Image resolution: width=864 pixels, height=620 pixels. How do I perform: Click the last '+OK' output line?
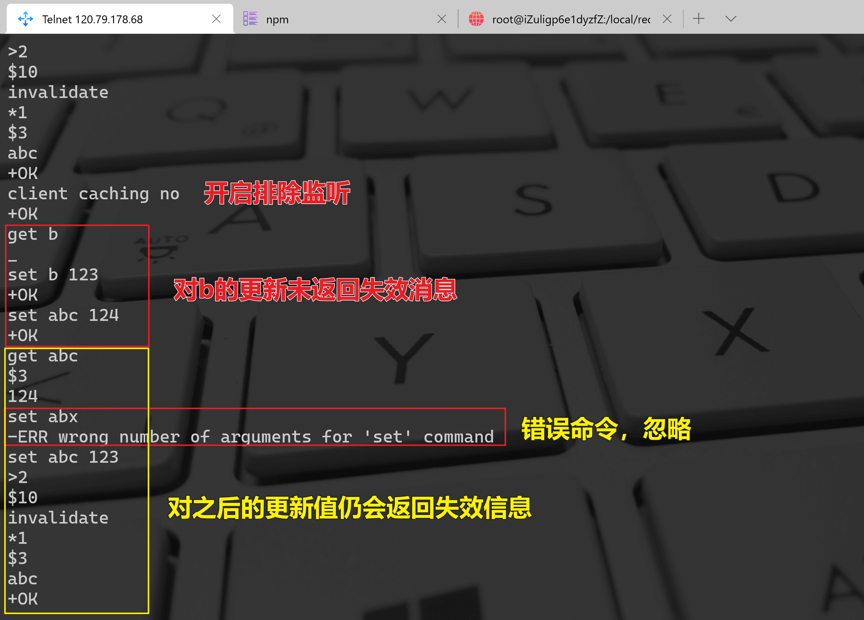tap(23, 599)
